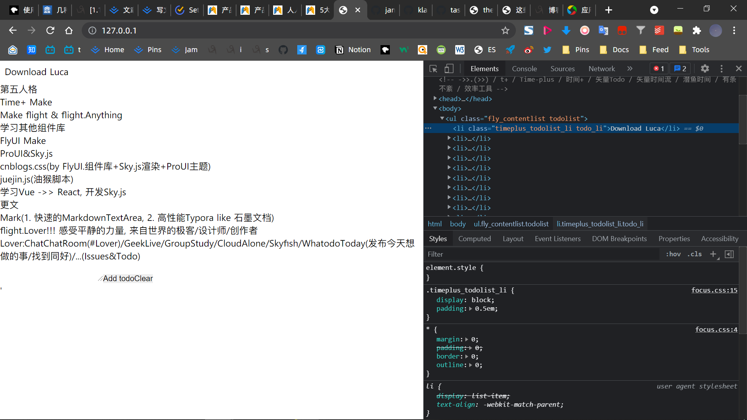The width and height of the screenshot is (747, 420).
Task: Click the red error count badge
Action: pos(659,69)
